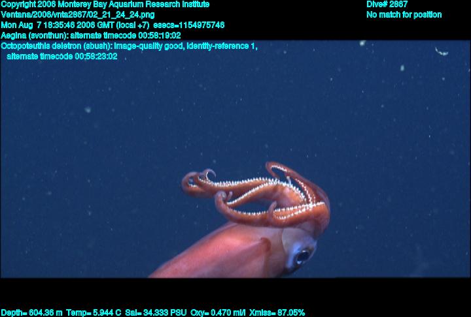471x317 pixels.
Task: Click the file path "Ventana/2006/vnta2867/02_21_24_24.png"
Action: pos(78,15)
